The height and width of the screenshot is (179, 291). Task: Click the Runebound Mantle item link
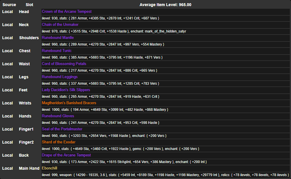[x=58, y=37]
